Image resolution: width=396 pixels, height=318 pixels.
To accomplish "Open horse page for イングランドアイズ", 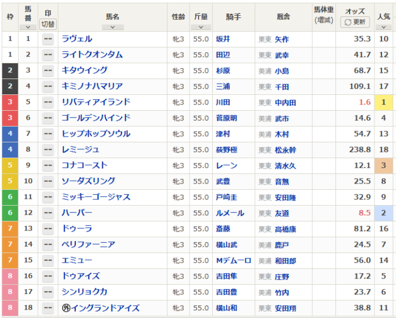I will coord(105,308).
